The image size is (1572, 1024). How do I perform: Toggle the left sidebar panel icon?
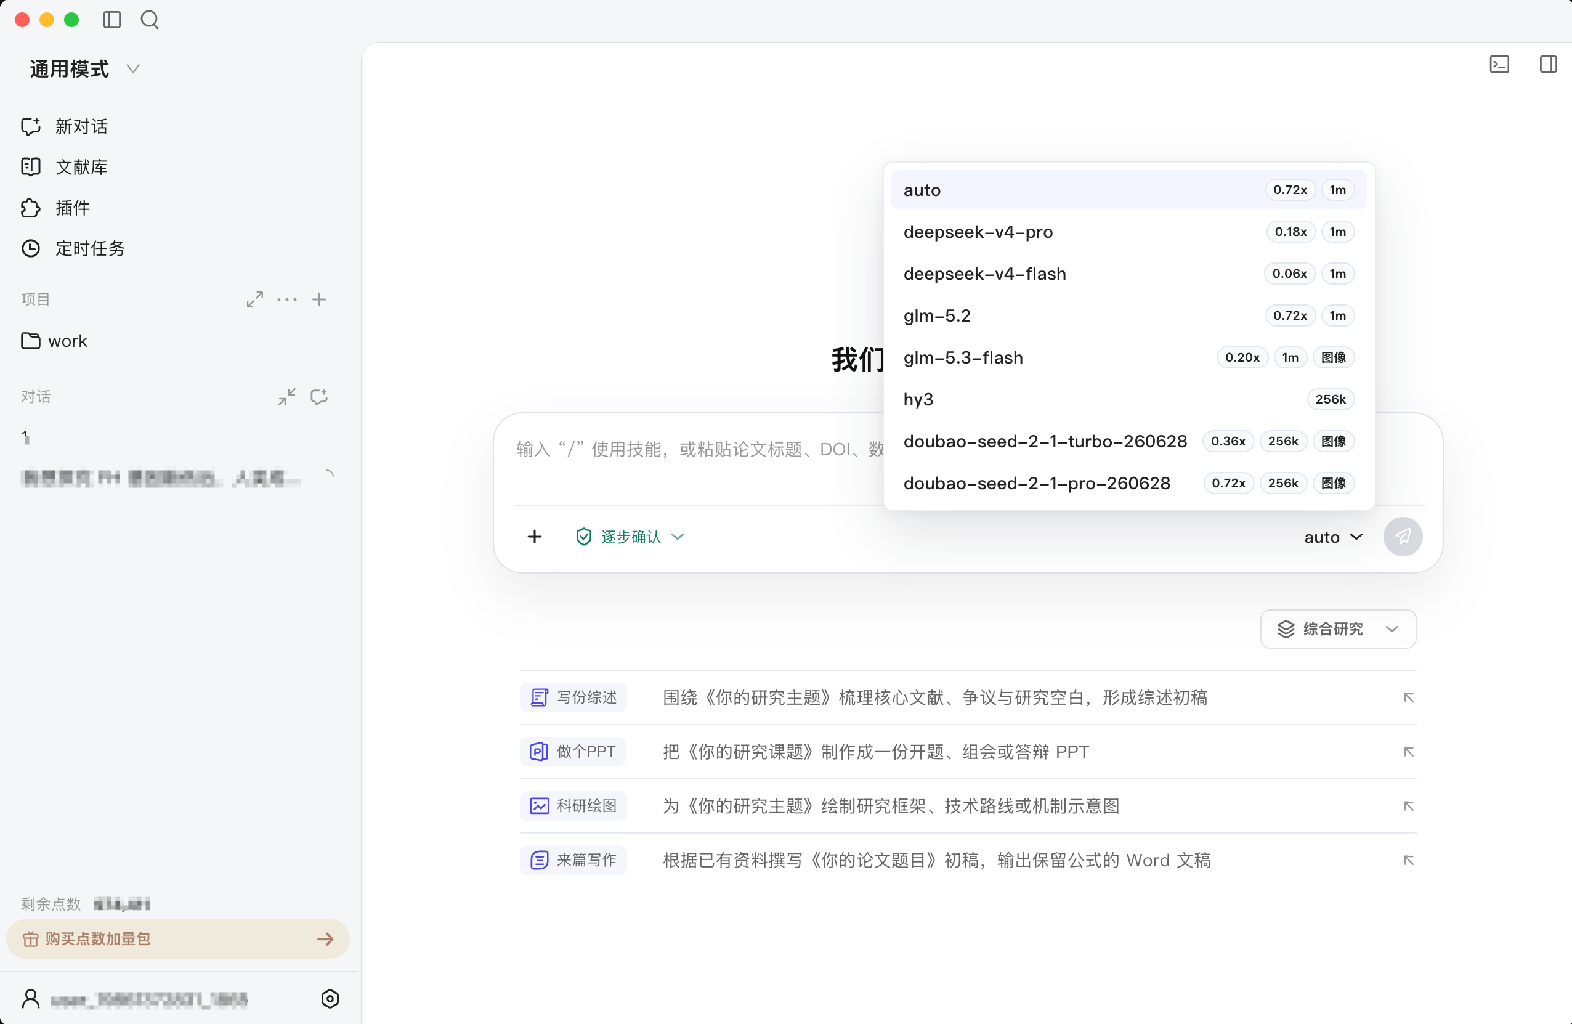(112, 20)
